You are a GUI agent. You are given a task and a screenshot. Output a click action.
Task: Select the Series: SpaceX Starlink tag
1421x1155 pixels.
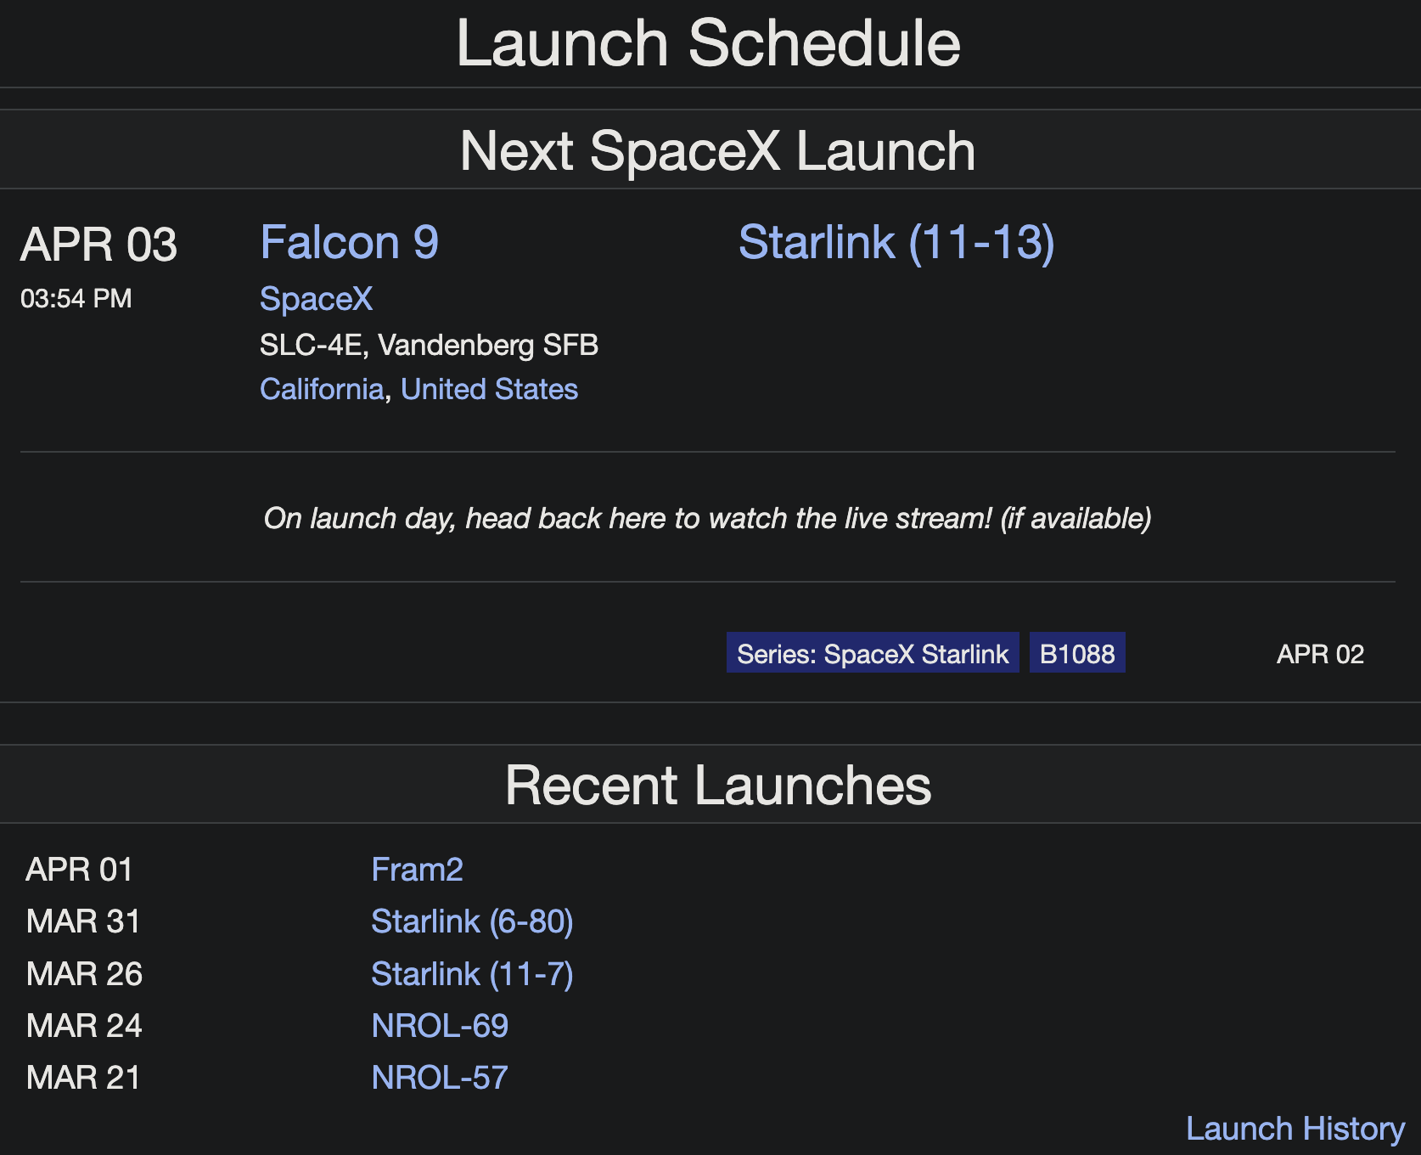tap(873, 653)
